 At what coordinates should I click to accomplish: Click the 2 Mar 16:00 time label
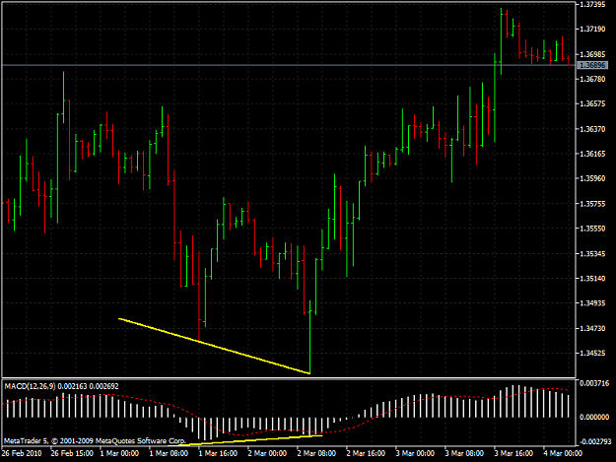point(366,453)
